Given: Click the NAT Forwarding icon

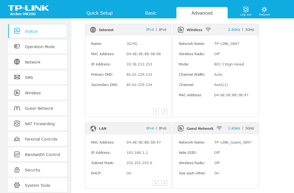Looking at the screenshot, I should [17, 124].
